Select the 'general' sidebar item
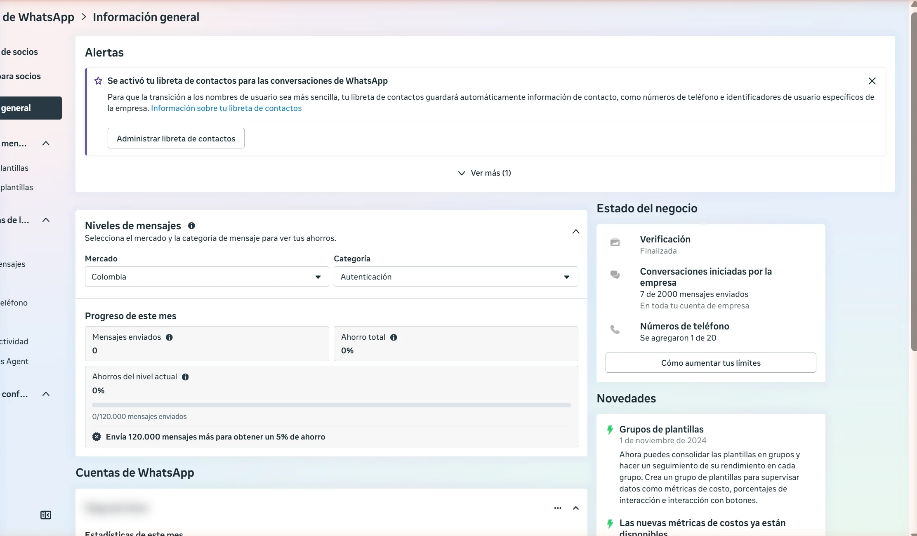The image size is (917, 536). coord(31,108)
